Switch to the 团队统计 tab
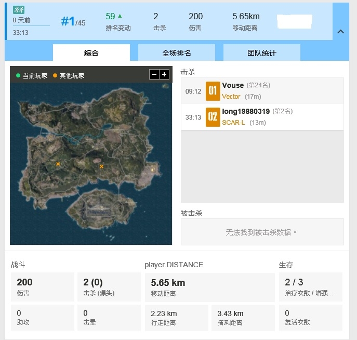The image size is (357, 340). pyautogui.click(x=262, y=53)
